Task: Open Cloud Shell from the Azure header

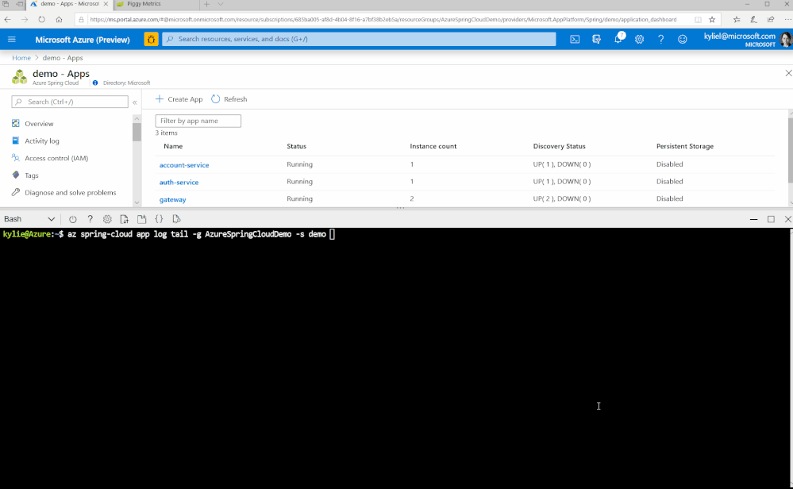Action: 575,40
